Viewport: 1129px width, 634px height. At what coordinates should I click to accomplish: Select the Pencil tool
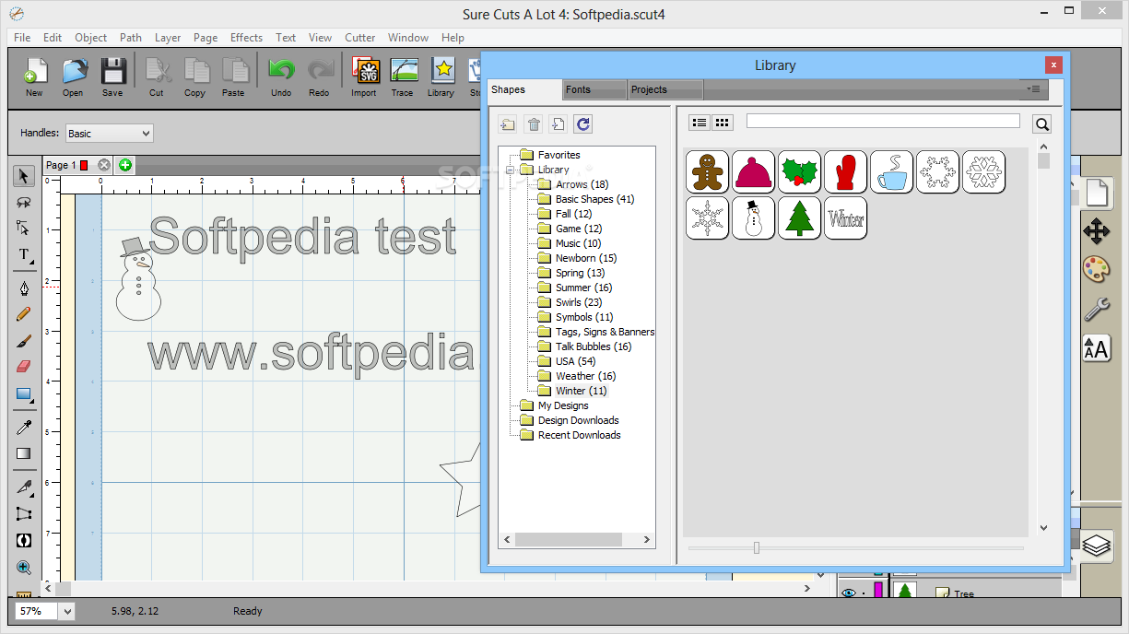click(x=24, y=314)
